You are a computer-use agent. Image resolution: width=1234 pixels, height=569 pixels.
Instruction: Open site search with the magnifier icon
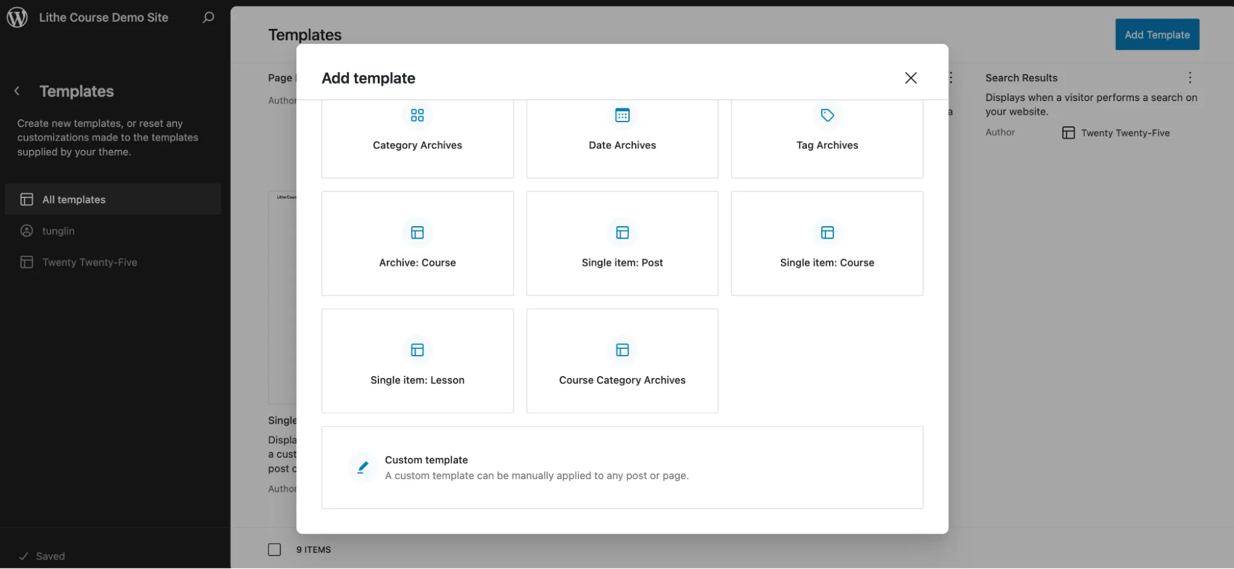coord(208,17)
